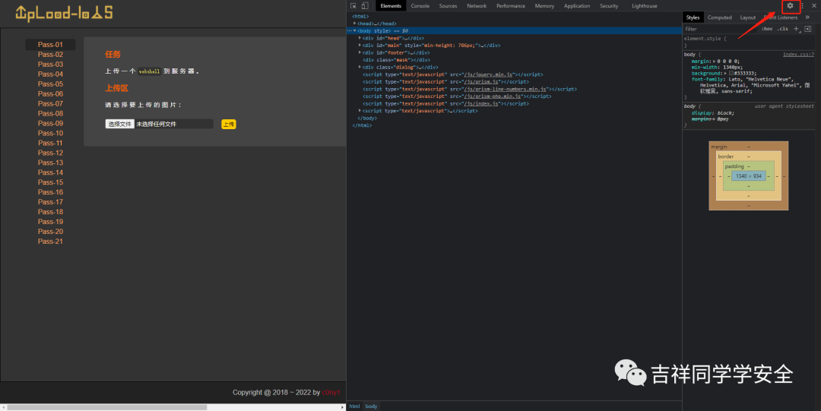This screenshot has width=821, height=411.
Task: Click the ellipsis beside the body element row
Action: coord(349,31)
